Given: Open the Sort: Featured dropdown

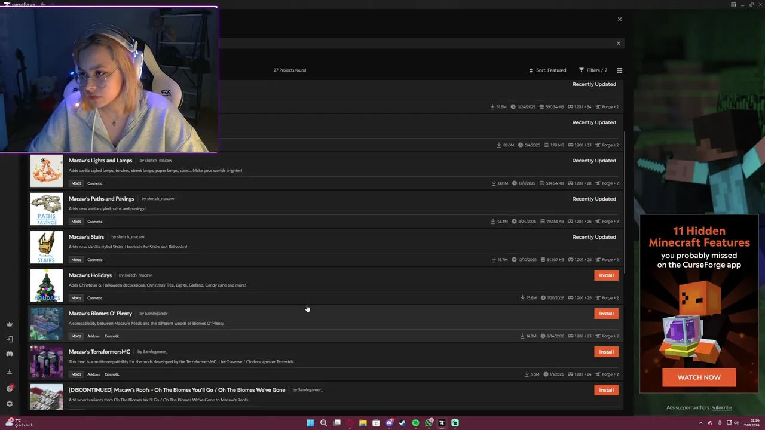Looking at the screenshot, I should tap(547, 70).
